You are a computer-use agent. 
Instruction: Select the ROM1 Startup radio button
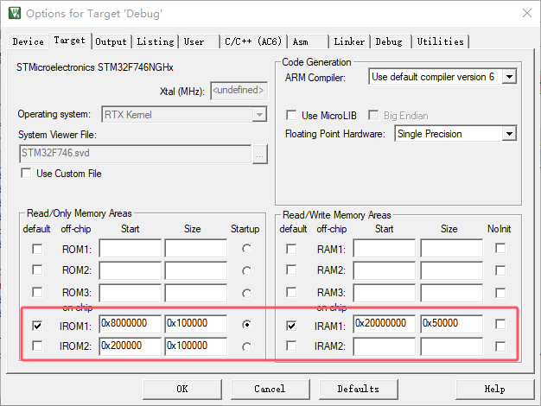(x=248, y=249)
